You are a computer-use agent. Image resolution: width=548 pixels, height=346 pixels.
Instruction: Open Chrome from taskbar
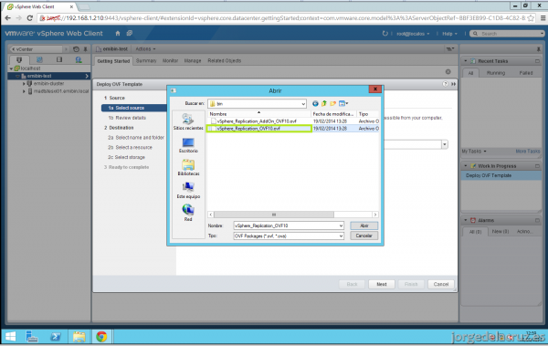point(101,337)
